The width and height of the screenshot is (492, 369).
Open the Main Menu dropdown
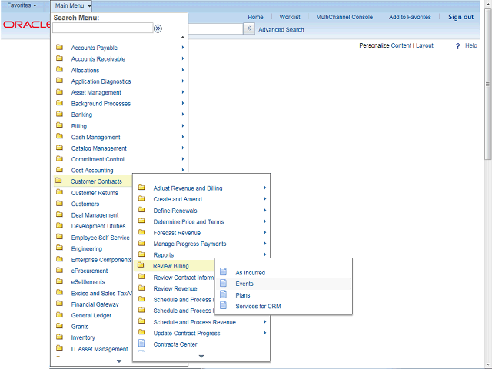73,5
